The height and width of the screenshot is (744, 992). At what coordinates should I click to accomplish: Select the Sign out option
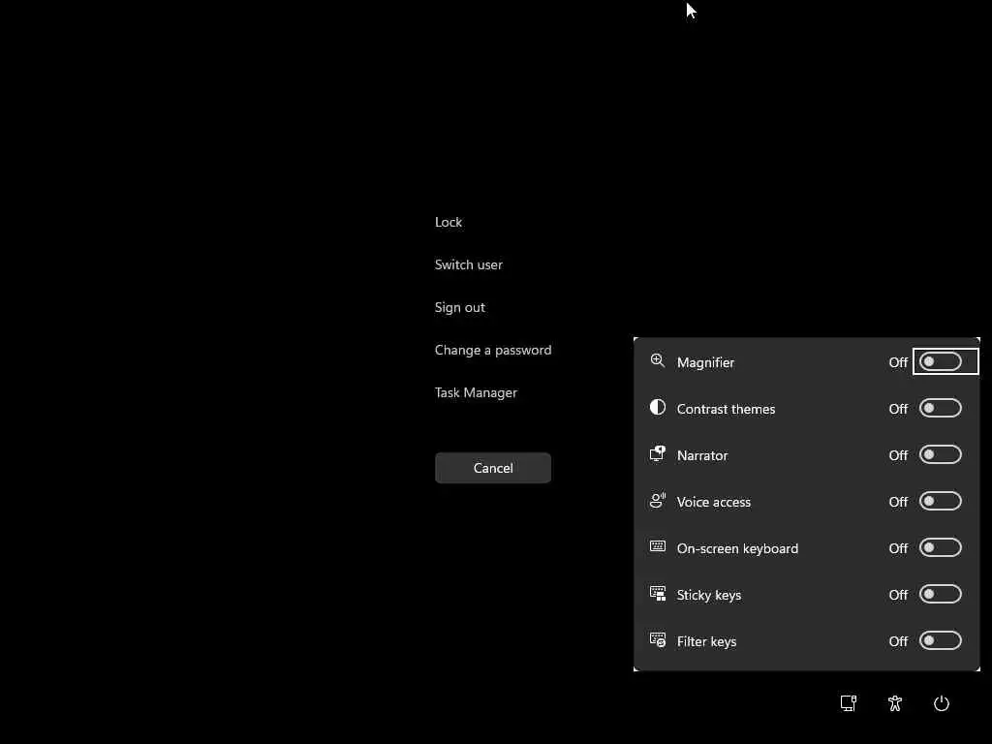460,307
